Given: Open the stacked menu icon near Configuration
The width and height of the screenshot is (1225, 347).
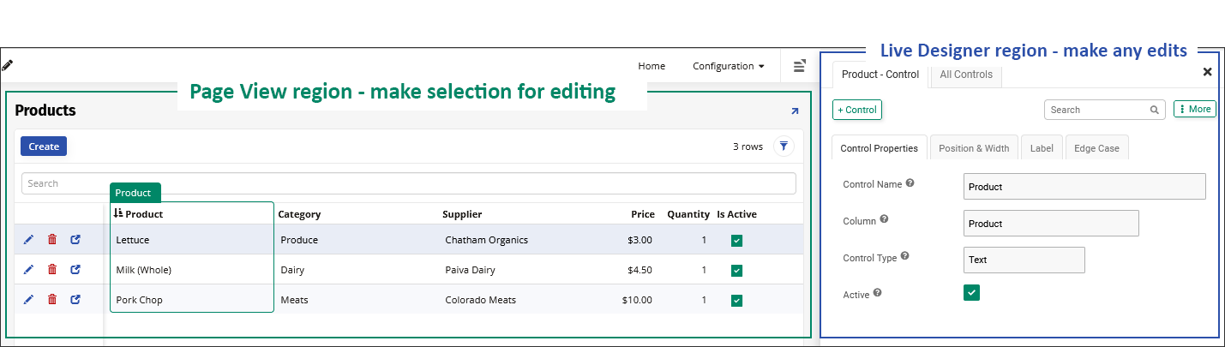Looking at the screenshot, I should 799,66.
